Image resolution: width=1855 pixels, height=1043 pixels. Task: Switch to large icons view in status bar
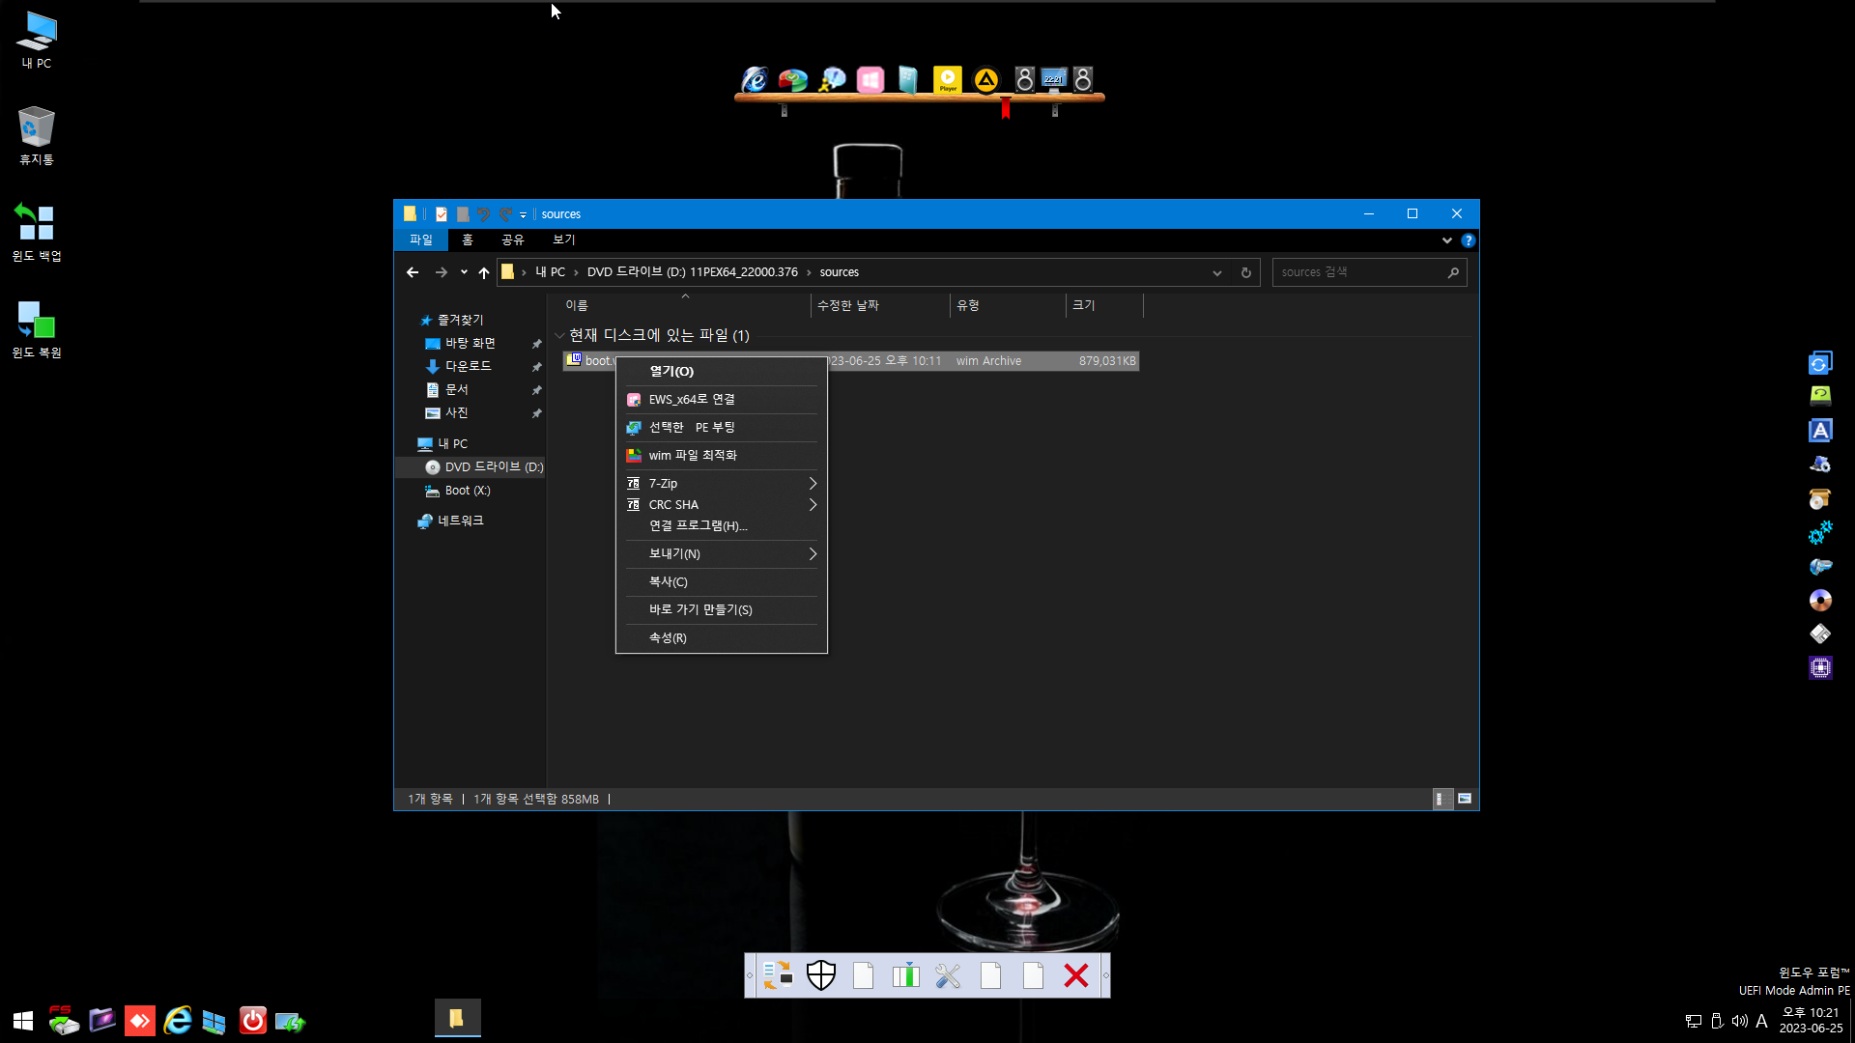(x=1465, y=800)
